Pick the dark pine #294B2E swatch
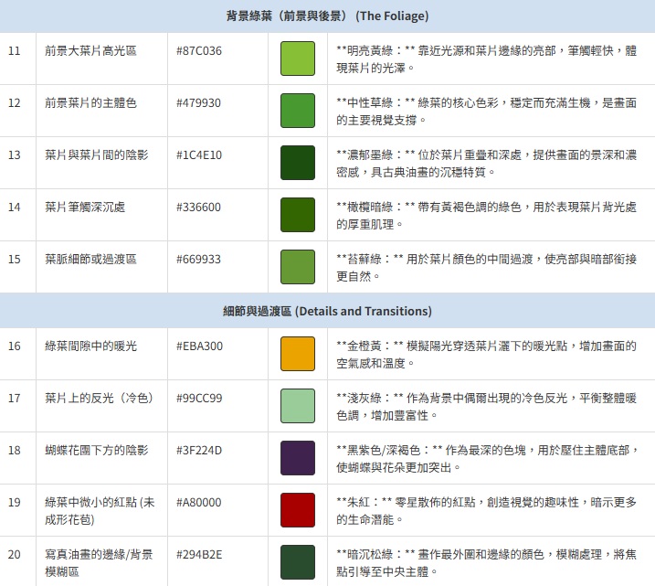 [298, 561]
